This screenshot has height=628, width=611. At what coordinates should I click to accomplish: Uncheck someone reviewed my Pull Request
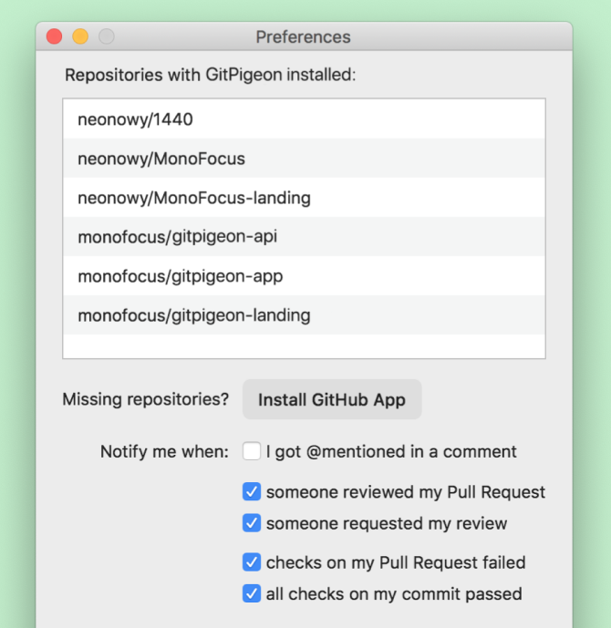[x=252, y=491]
